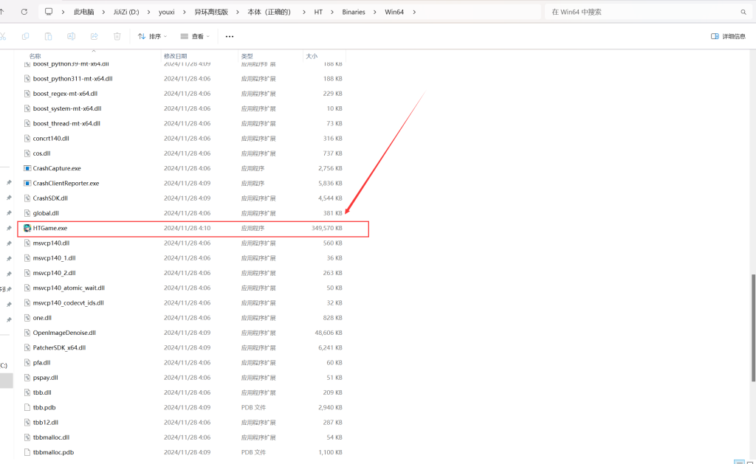Toggle the 详细信息 details pane
Screen dimensions: 756x464
727,36
